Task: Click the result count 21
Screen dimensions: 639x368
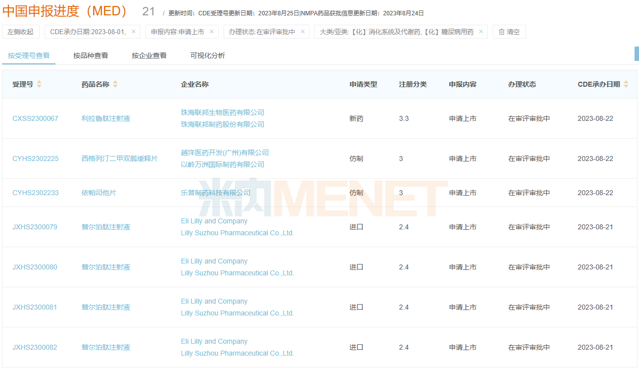Action: pos(149,11)
